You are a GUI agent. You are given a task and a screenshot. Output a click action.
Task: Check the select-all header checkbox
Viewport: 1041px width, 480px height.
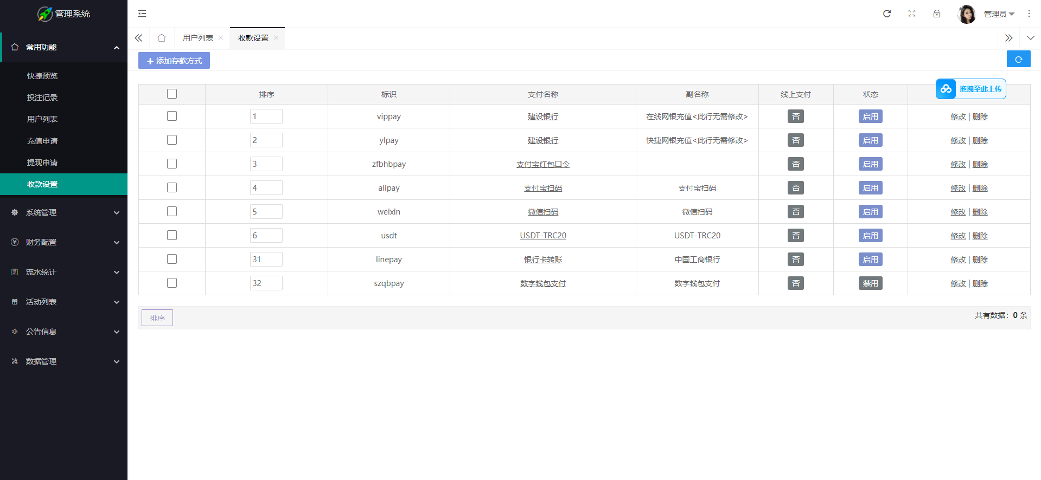click(x=172, y=94)
